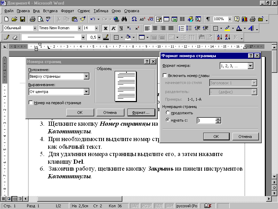278x209 pixels.
Task: Open the line weight 0,5 dropdown
Action: (99, 37)
